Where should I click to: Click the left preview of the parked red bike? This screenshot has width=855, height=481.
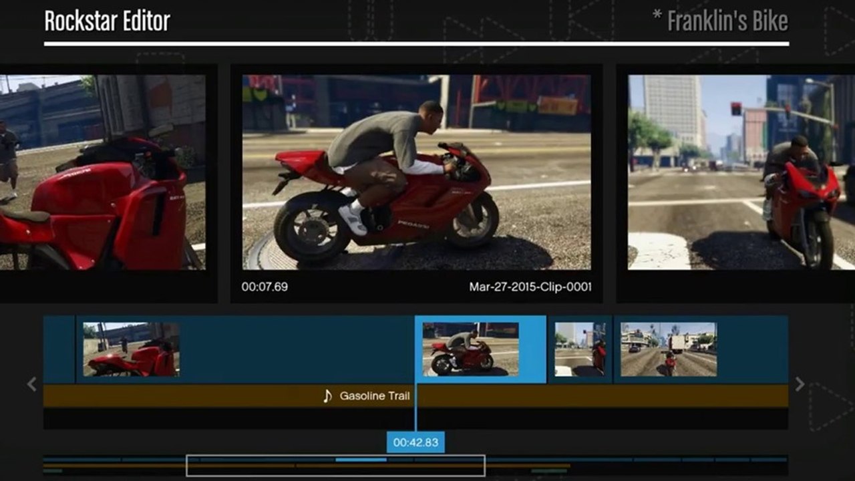pos(103,172)
